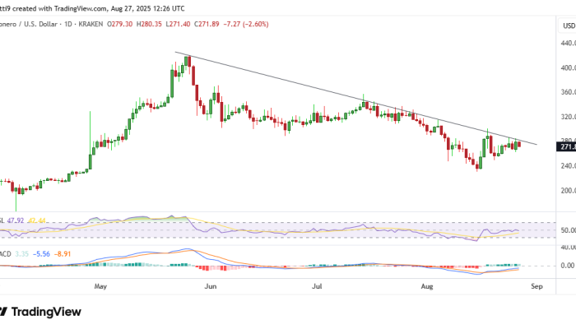The image size is (576, 329).
Task: Click the 400.00 price axis label
Action: click(566, 67)
